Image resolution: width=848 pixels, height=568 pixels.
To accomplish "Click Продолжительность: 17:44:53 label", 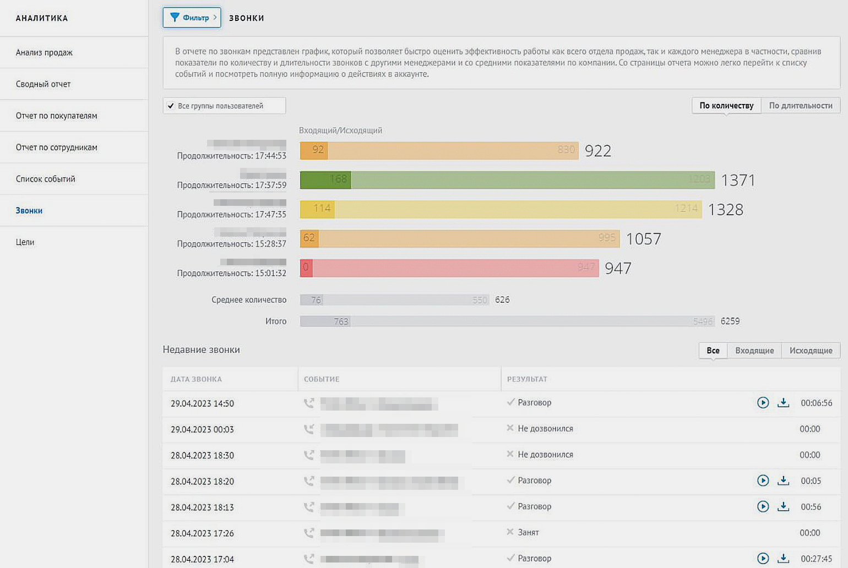I will pyautogui.click(x=231, y=156).
